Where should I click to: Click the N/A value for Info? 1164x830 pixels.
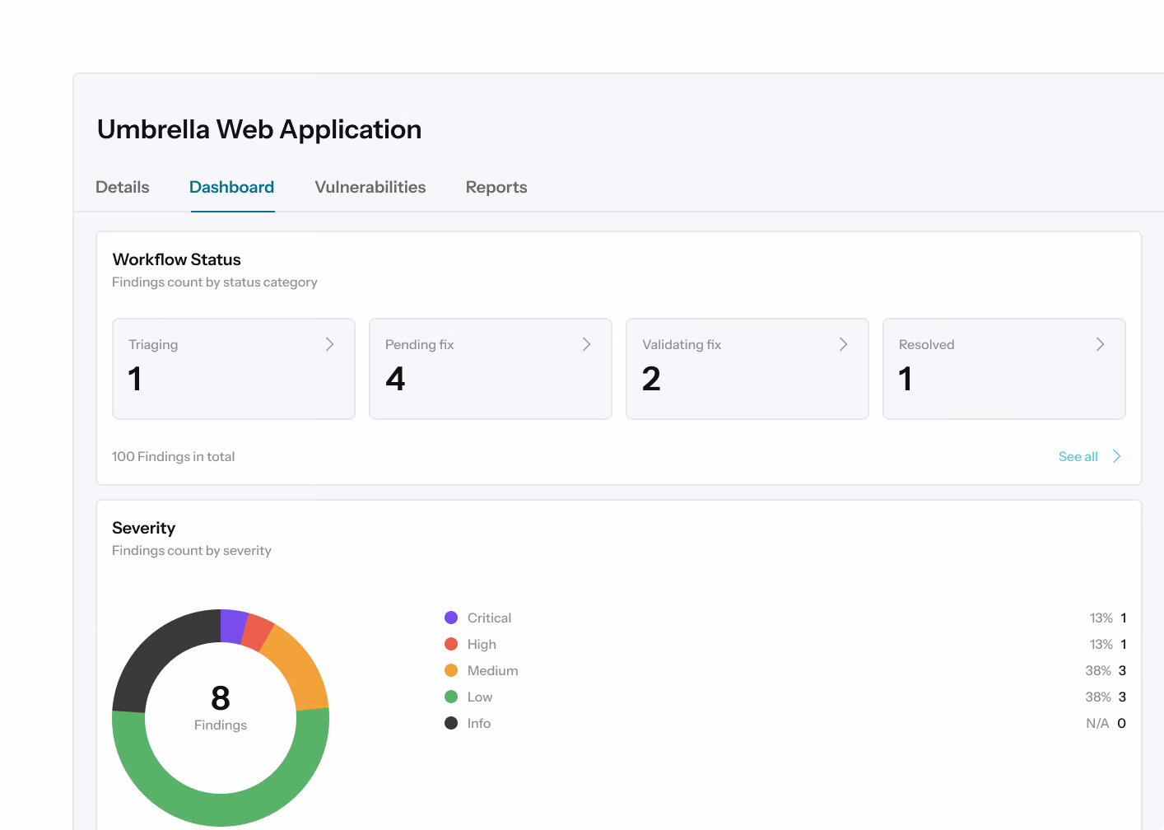1097,723
